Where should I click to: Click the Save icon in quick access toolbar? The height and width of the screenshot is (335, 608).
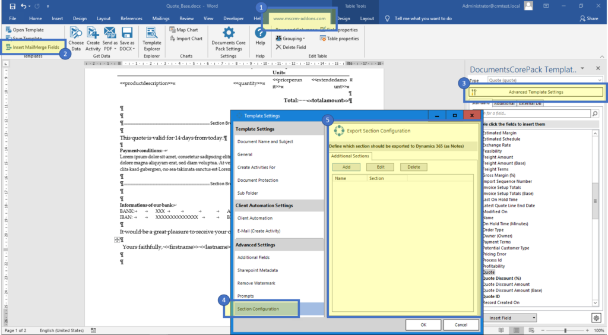pos(12,6)
